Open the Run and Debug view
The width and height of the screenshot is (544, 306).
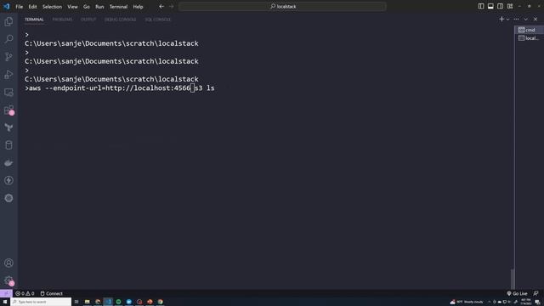8,74
